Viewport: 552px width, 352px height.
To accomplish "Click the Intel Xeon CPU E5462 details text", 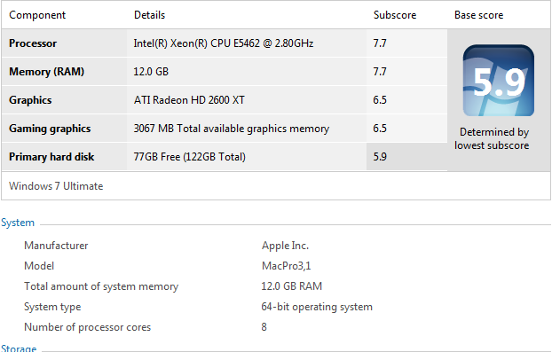I will click(x=223, y=43).
